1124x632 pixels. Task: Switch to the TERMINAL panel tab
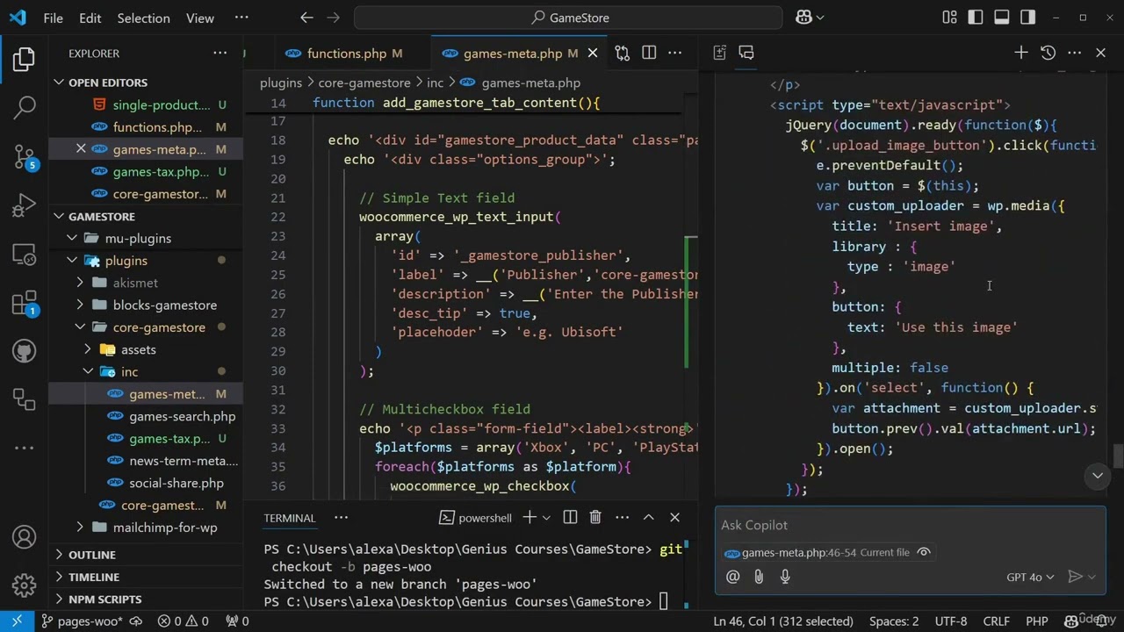[x=289, y=518]
